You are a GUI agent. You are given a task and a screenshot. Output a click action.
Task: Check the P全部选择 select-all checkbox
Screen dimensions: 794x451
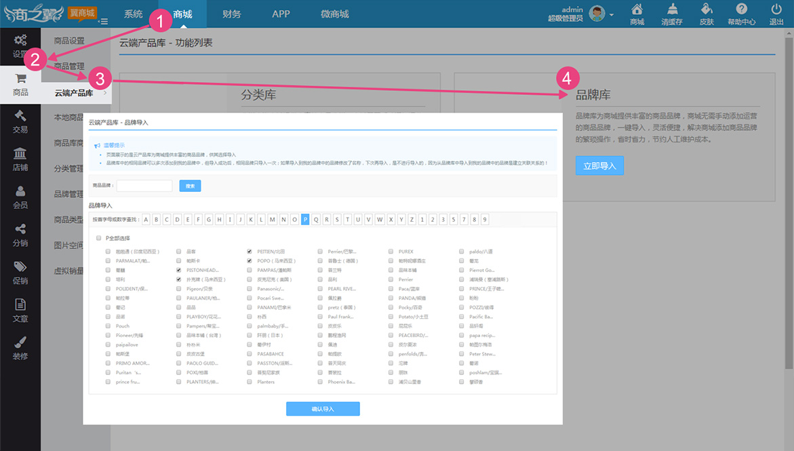click(98, 238)
